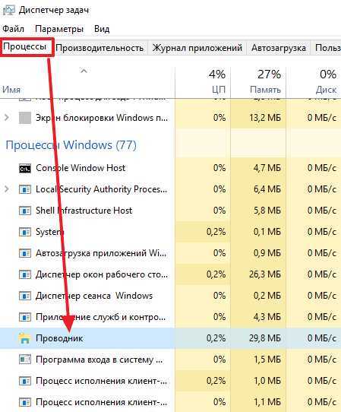The height and width of the screenshot is (412, 341).
Task: Switch to the Производительность tab
Action: point(99,48)
